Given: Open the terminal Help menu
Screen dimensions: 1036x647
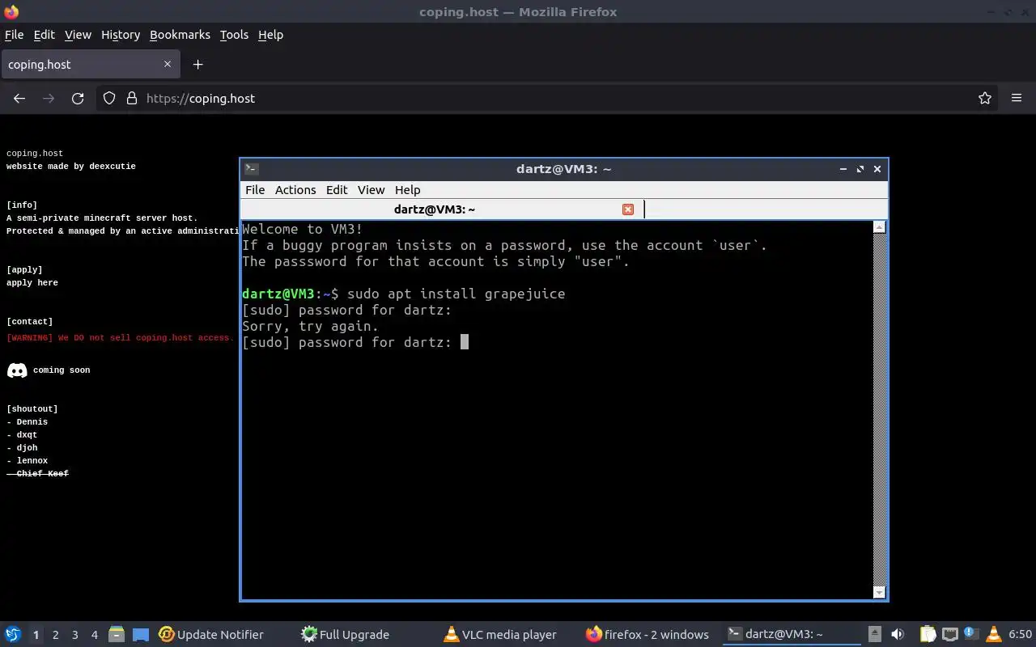Looking at the screenshot, I should coord(407,189).
